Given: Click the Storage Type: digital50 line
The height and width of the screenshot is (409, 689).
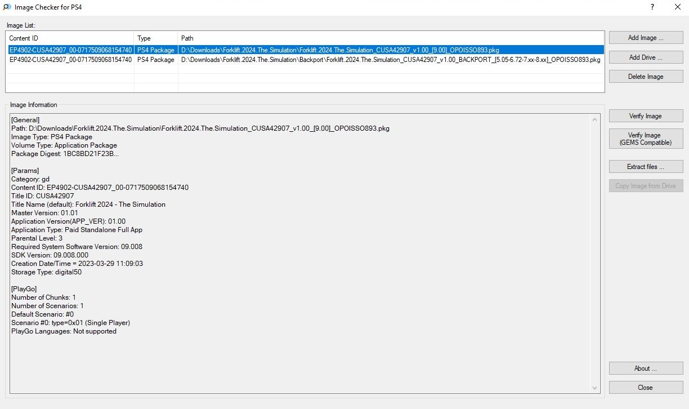Looking at the screenshot, I should (47, 272).
